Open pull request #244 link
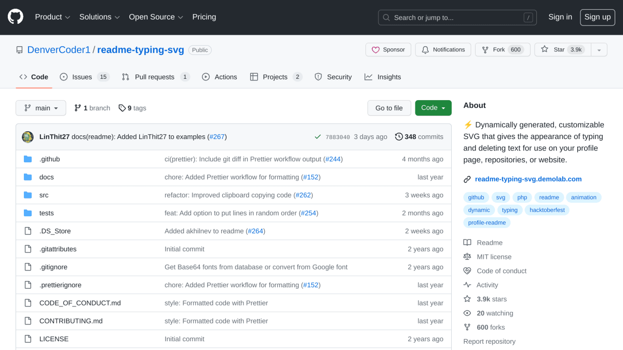The width and height of the screenshot is (623, 350). pos(333,159)
